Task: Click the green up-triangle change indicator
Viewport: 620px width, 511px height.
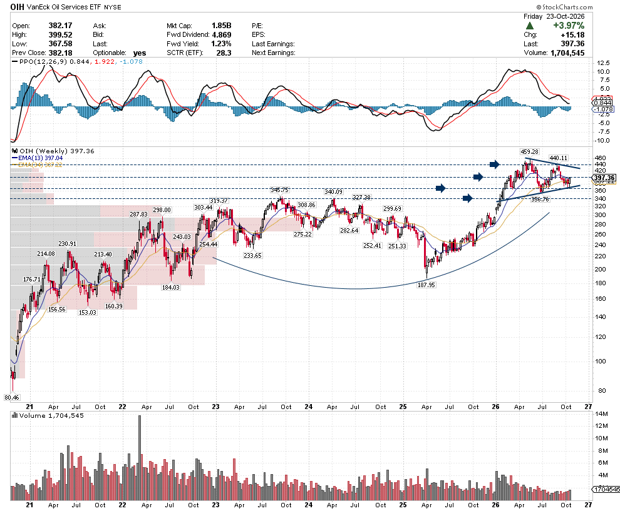Action: tap(530, 26)
